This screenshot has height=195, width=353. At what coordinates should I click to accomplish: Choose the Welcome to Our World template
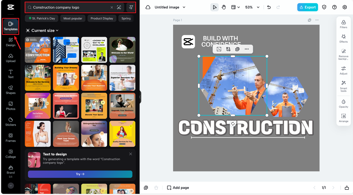pos(122,50)
